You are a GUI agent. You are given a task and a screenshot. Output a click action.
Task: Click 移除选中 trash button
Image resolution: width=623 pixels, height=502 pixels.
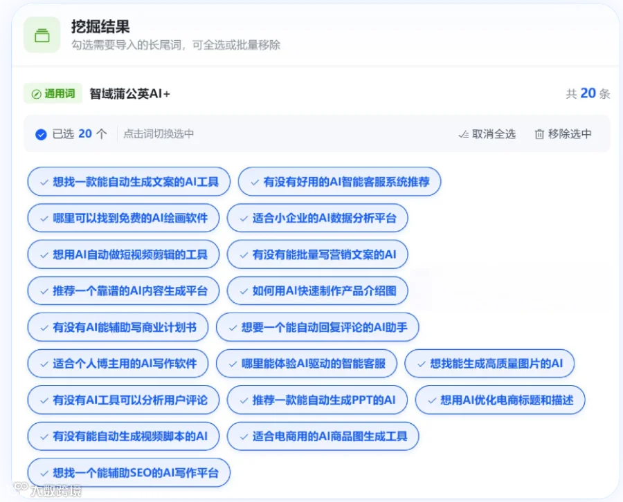[563, 134]
